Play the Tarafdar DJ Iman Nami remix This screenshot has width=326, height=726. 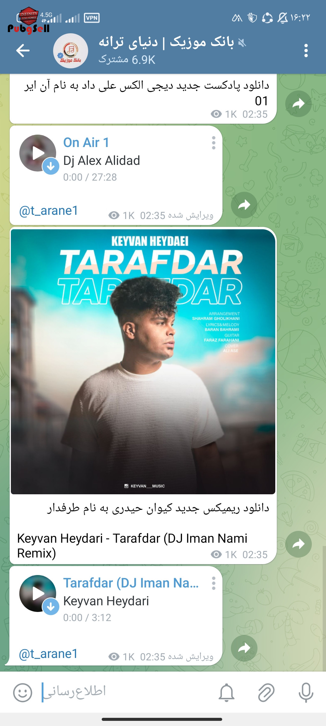point(37,593)
